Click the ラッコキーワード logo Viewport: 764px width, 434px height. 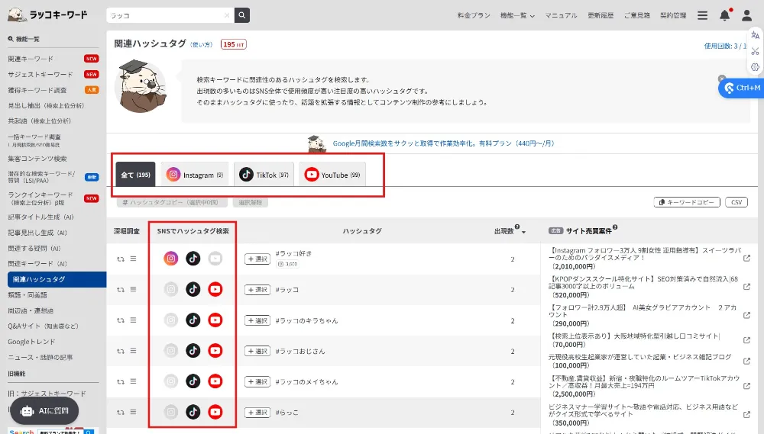[47, 14]
